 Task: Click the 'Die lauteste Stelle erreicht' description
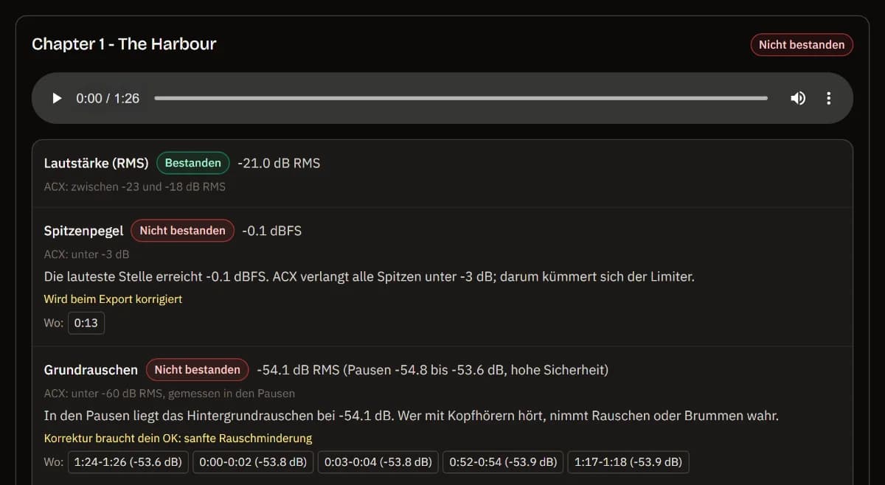(x=369, y=276)
